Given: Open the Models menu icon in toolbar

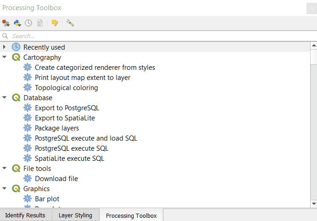Looking at the screenshot, I should 6,23.
